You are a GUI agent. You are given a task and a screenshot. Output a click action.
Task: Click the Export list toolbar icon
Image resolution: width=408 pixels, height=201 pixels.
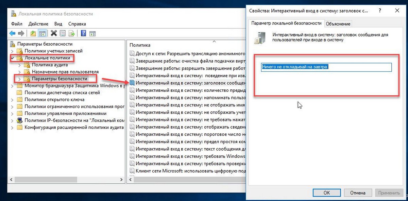(x=72, y=33)
